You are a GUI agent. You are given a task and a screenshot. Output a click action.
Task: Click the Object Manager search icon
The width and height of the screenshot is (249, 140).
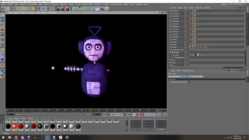pos(238,8)
